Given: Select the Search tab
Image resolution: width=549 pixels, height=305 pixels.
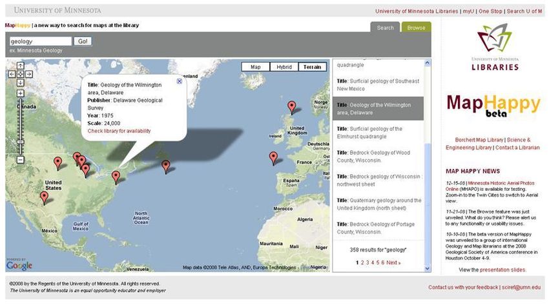Looking at the screenshot, I should (385, 28).
